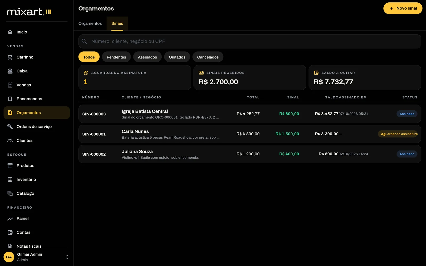This screenshot has height=266, width=426.
Task: Click the search magnifier icon
Action: tap(84, 41)
